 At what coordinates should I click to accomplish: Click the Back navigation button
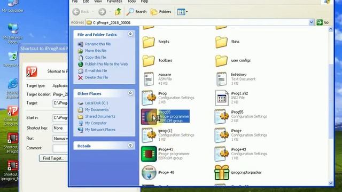point(81,12)
